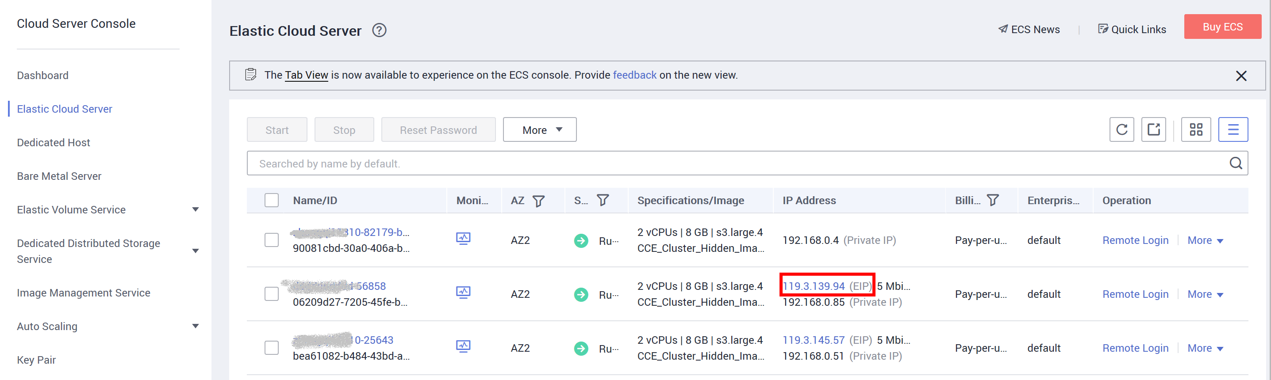Open More menu for server 192.168.0.4
This screenshot has height=380, width=1271.
(x=1205, y=240)
